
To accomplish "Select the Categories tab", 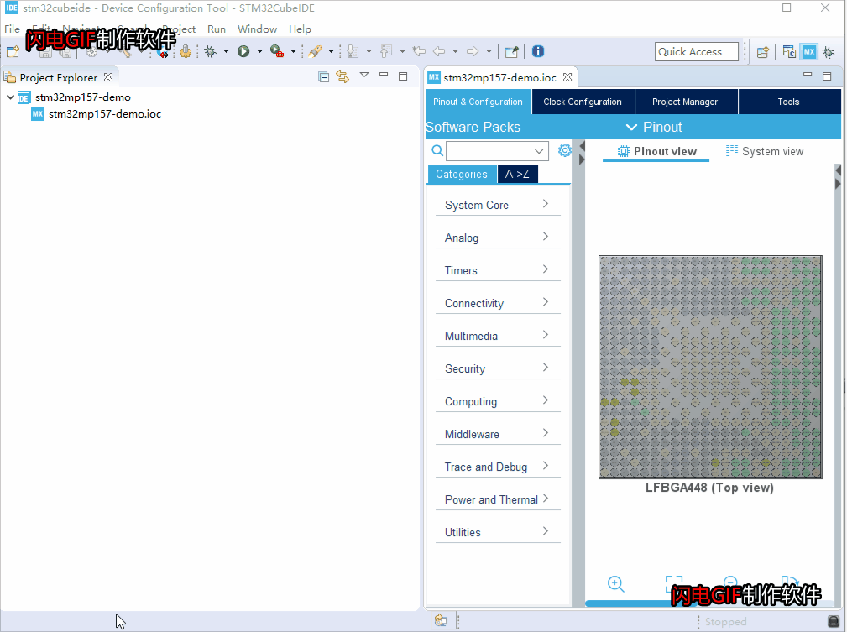I will tap(462, 174).
